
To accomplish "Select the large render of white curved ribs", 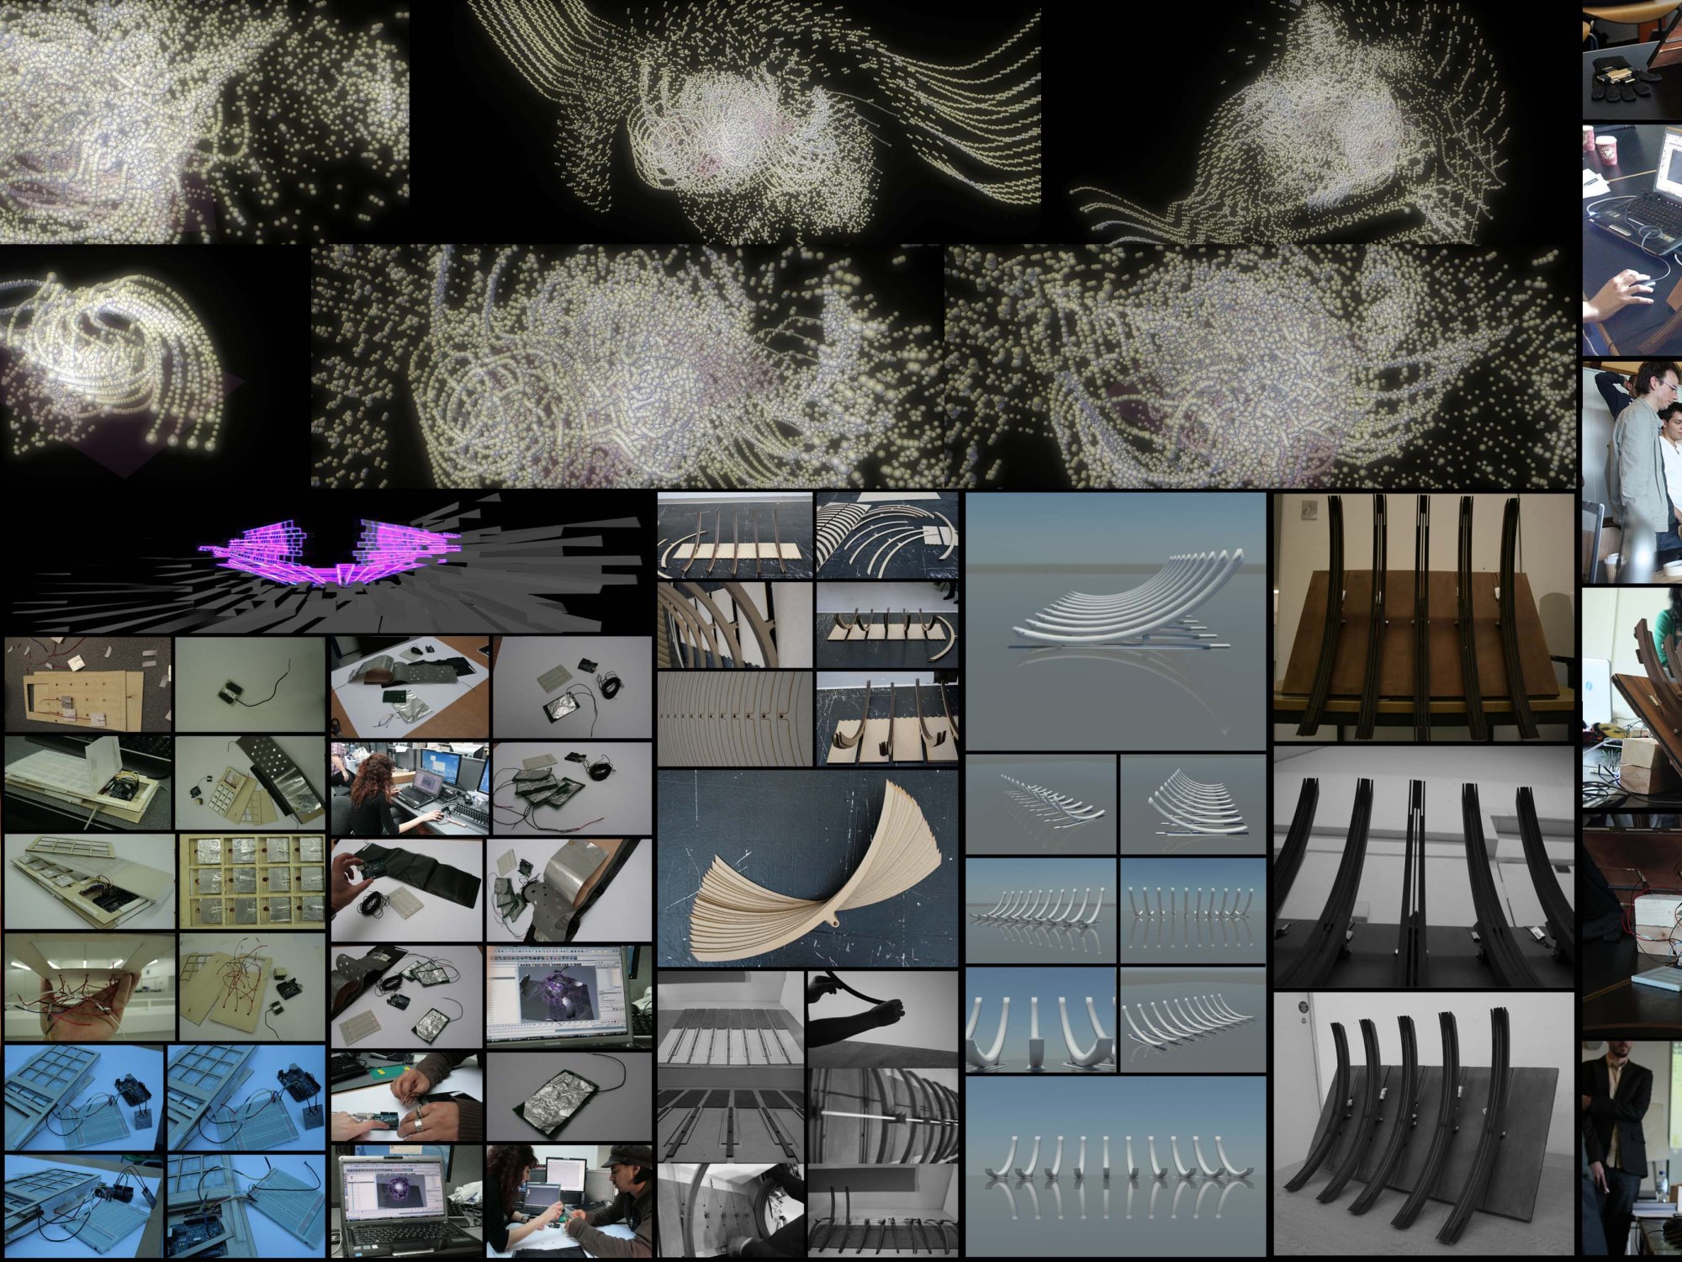I will pos(1115,621).
